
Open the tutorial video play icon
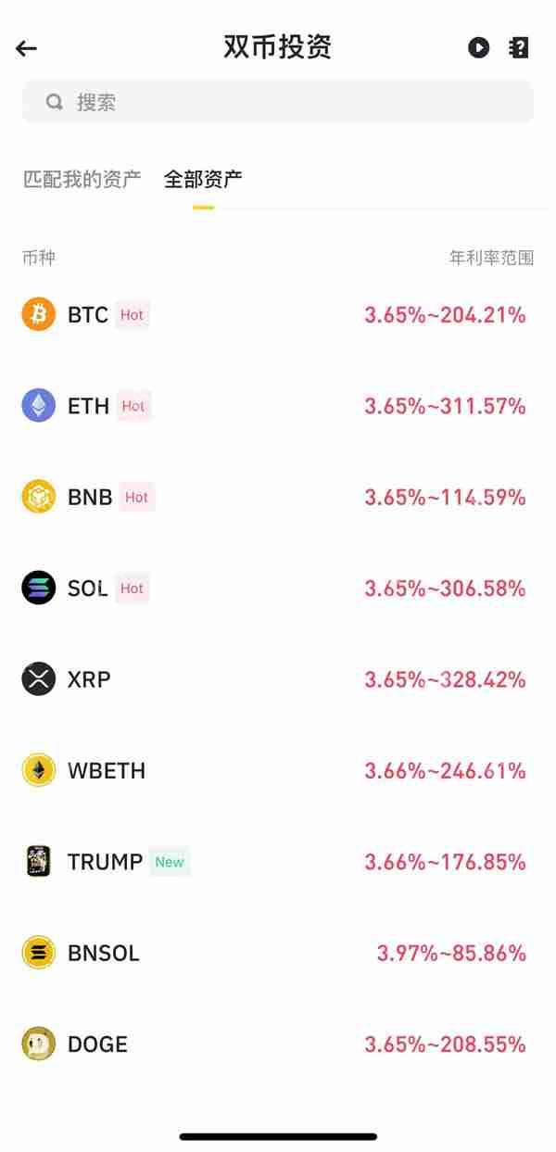tap(478, 47)
